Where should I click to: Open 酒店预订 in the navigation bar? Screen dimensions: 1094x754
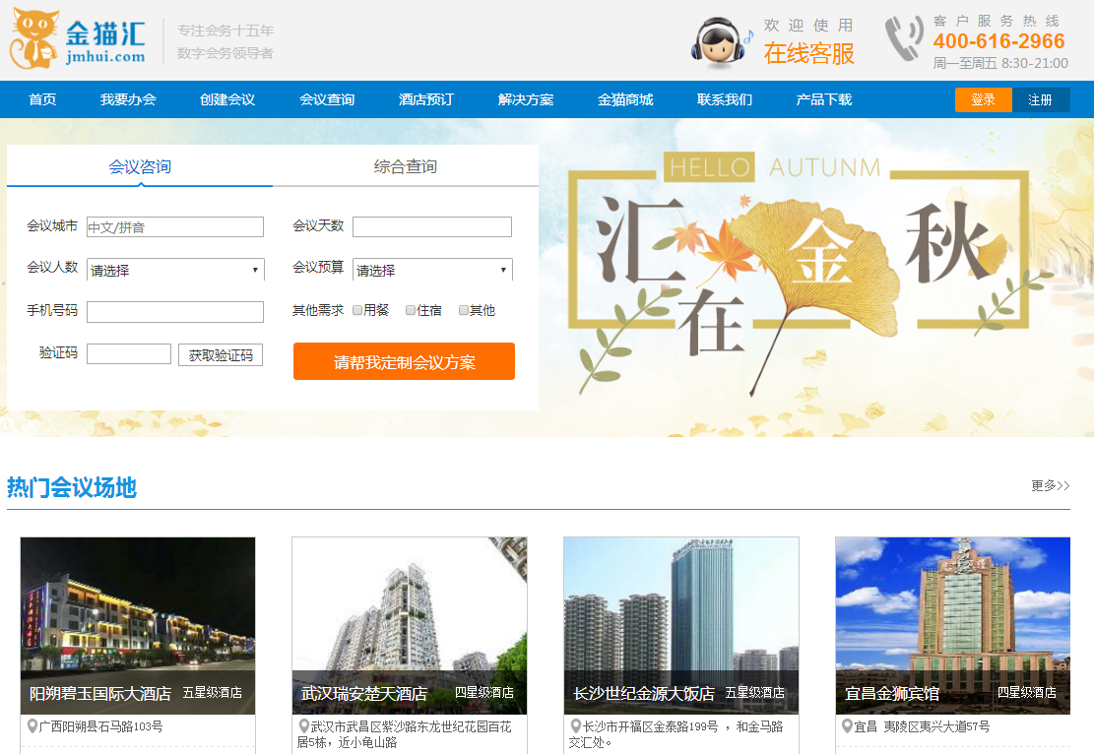425,99
